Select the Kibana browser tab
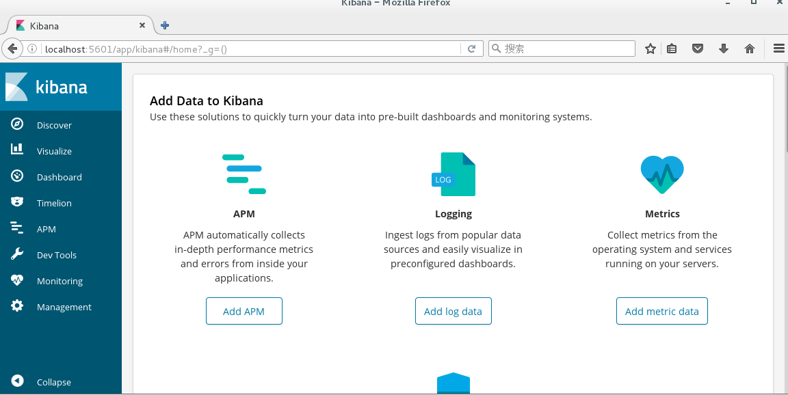This screenshot has width=788, height=395. tap(81, 25)
